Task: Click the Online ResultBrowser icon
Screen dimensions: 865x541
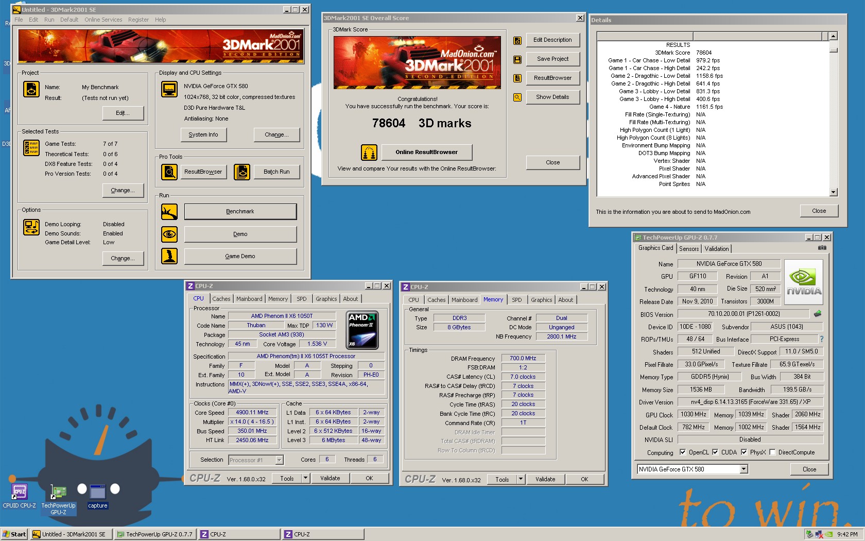Action: [x=369, y=153]
